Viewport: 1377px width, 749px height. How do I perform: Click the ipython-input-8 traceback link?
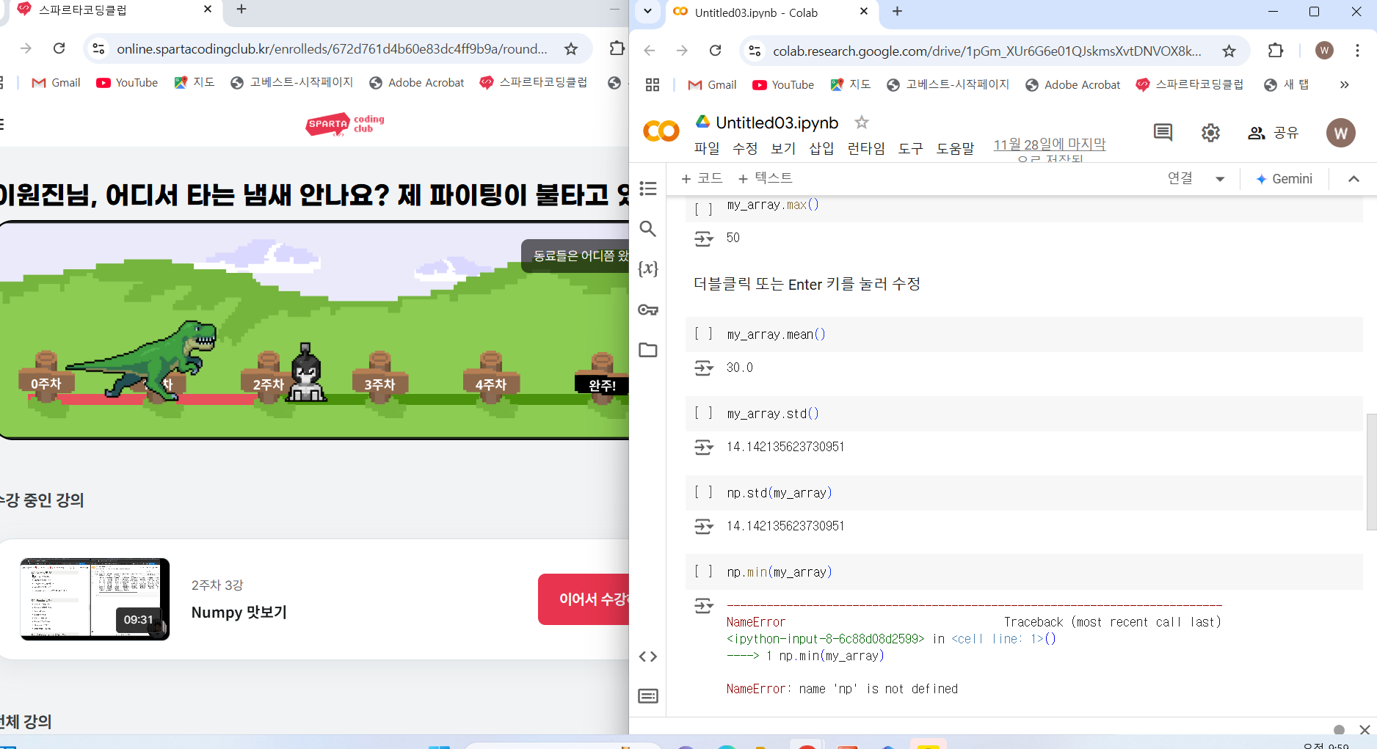click(825, 639)
